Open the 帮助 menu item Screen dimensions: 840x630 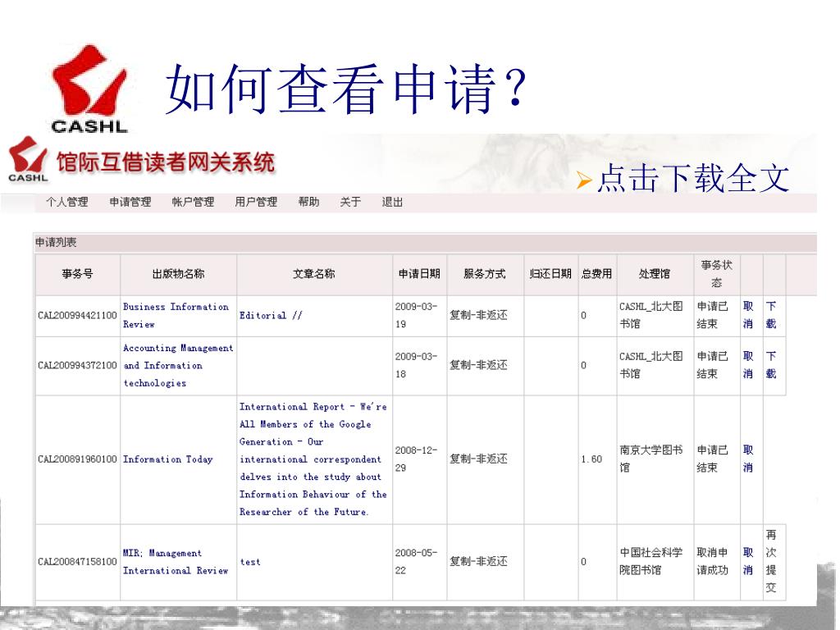tap(308, 202)
